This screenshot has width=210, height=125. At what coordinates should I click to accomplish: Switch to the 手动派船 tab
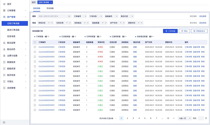pyautogui.click(x=50, y=8)
